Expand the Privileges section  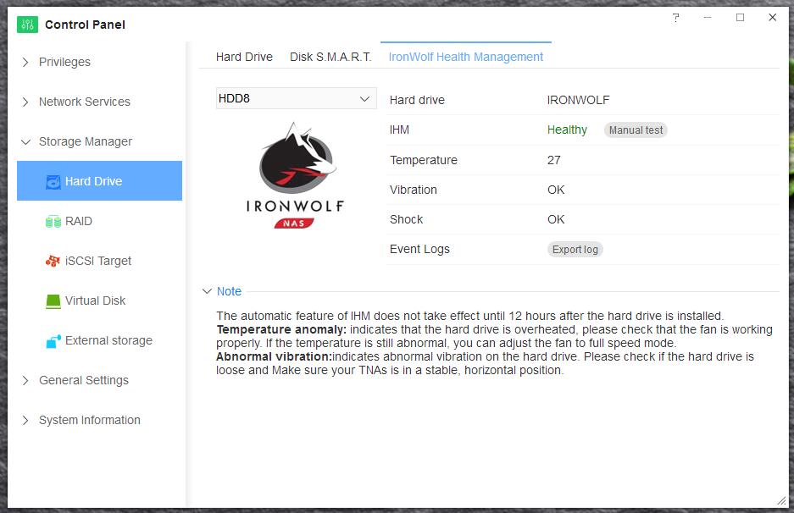[x=25, y=62]
